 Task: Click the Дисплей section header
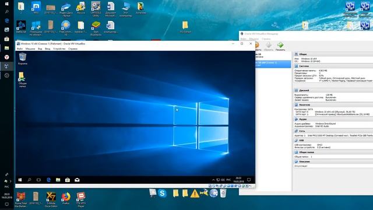click(333, 90)
